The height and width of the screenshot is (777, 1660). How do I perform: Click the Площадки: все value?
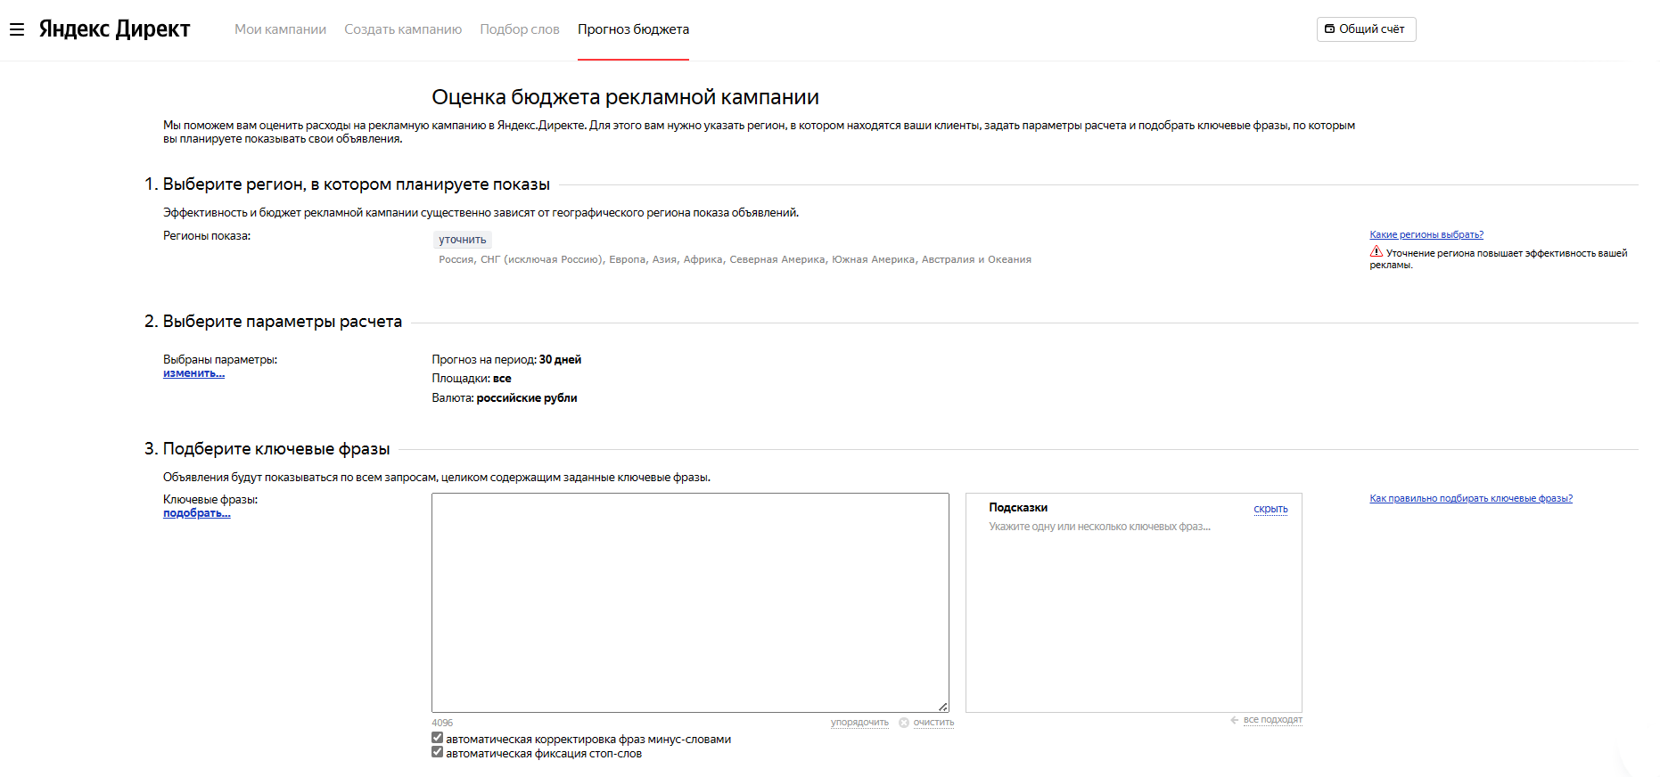[x=472, y=379]
